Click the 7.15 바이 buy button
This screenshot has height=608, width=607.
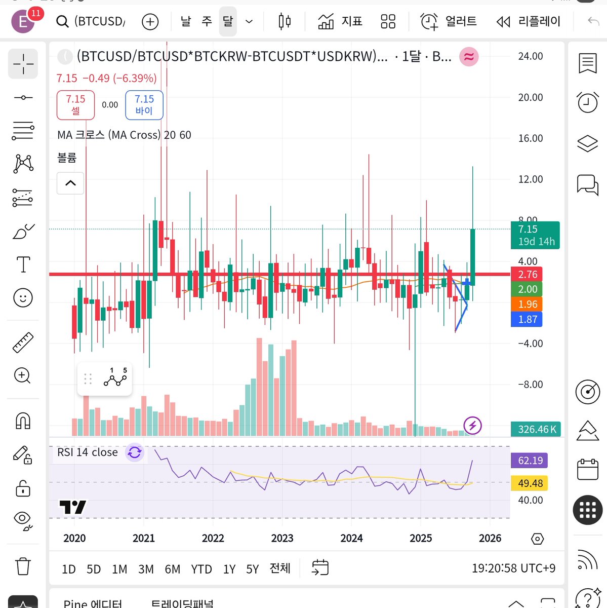point(144,105)
